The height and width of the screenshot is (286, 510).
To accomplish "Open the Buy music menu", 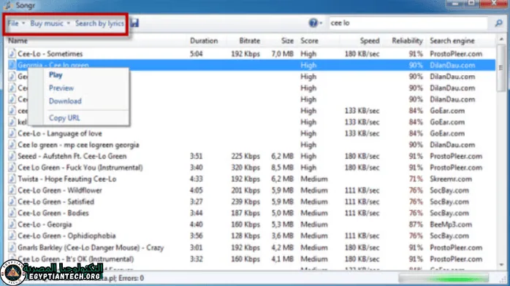I will 47,23.
